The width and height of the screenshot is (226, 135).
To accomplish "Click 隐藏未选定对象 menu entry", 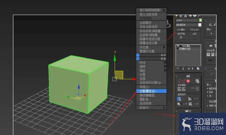I will click(x=151, y=39).
